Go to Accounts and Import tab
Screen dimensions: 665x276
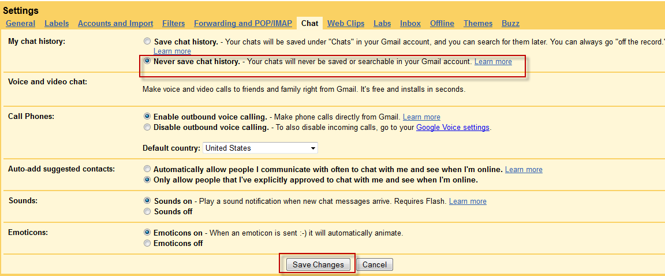[x=115, y=23]
